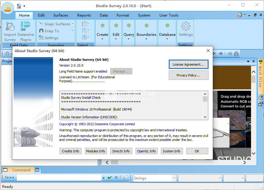
Task: Open Datamine Pixpro tool
Action: (26, 31)
